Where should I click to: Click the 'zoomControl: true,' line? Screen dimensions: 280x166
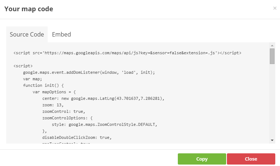(x=64, y=111)
